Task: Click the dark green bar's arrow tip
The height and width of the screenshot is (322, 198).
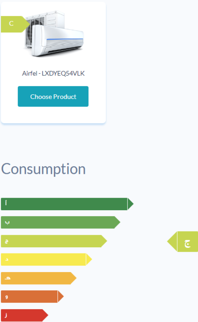Action: [130, 204]
